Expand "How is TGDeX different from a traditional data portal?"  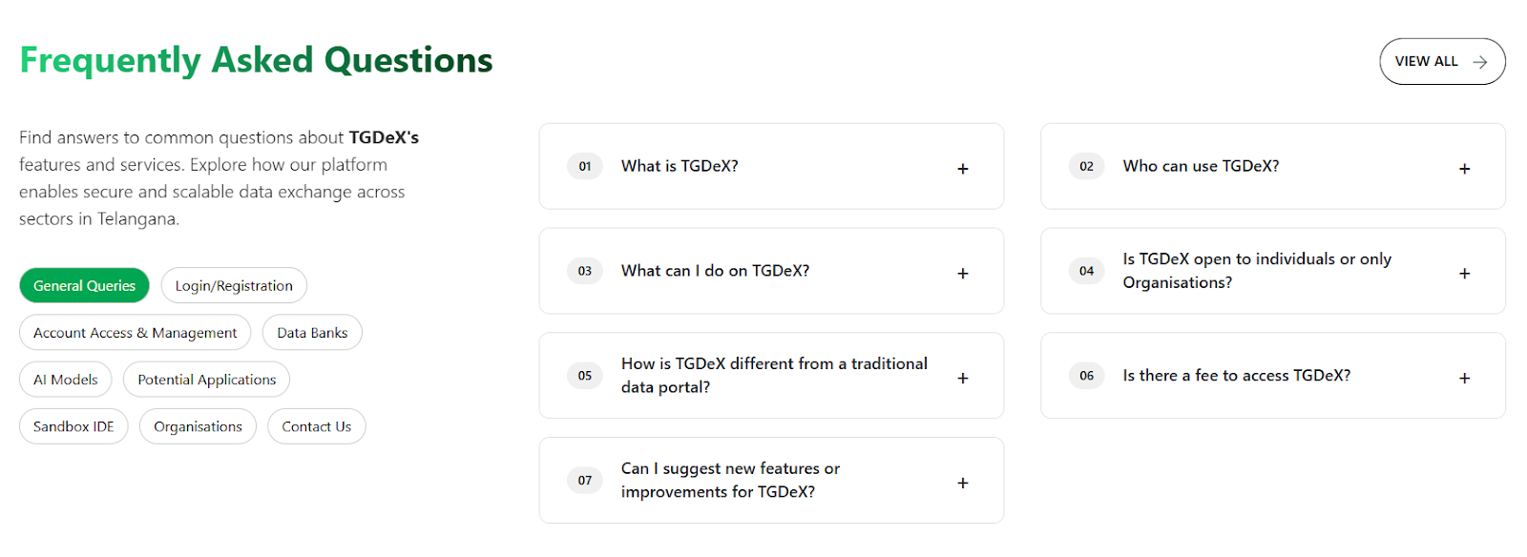coord(773,375)
